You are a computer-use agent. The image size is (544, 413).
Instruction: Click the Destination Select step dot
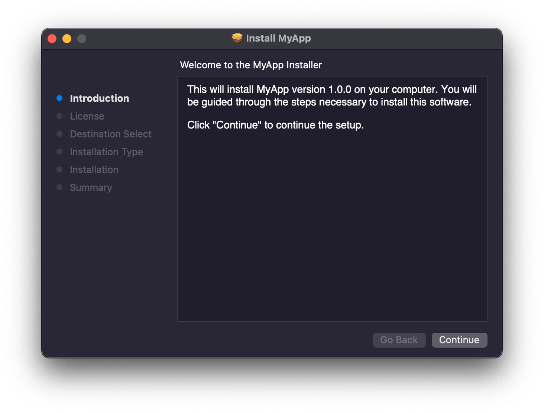[x=59, y=133]
